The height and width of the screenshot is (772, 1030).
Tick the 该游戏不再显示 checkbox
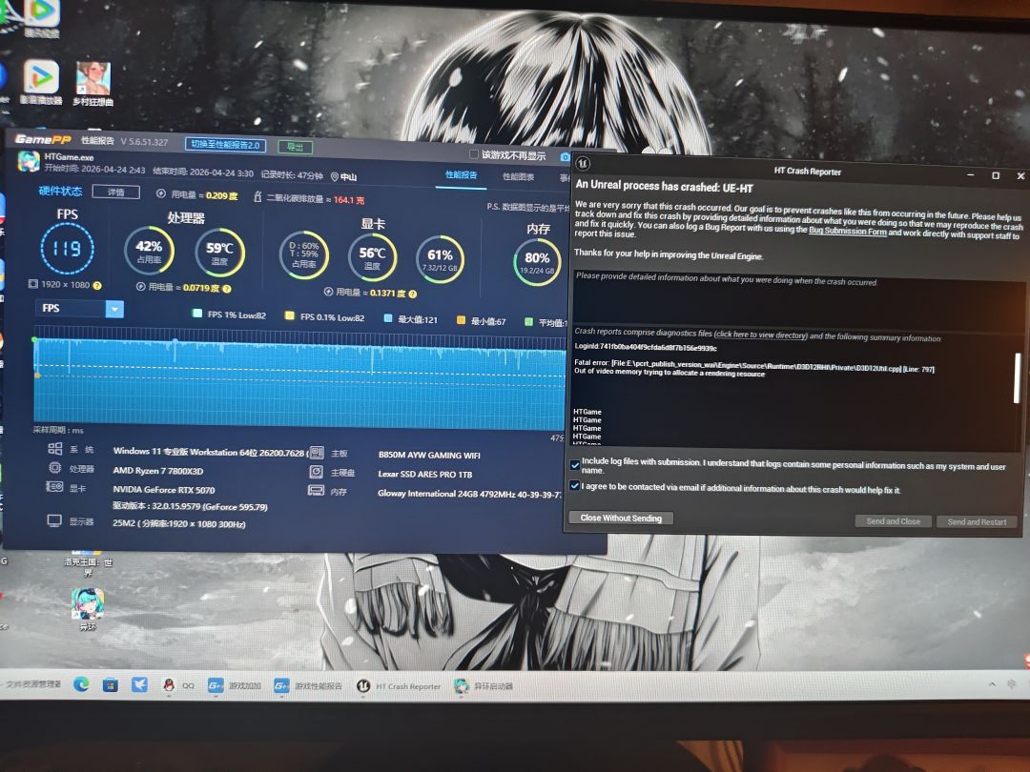pyautogui.click(x=474, y=154)
